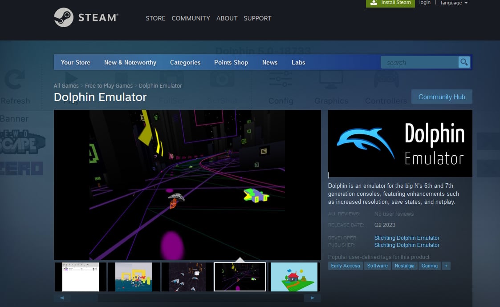Click the plus button to add tags

click(x=446, y=266)
